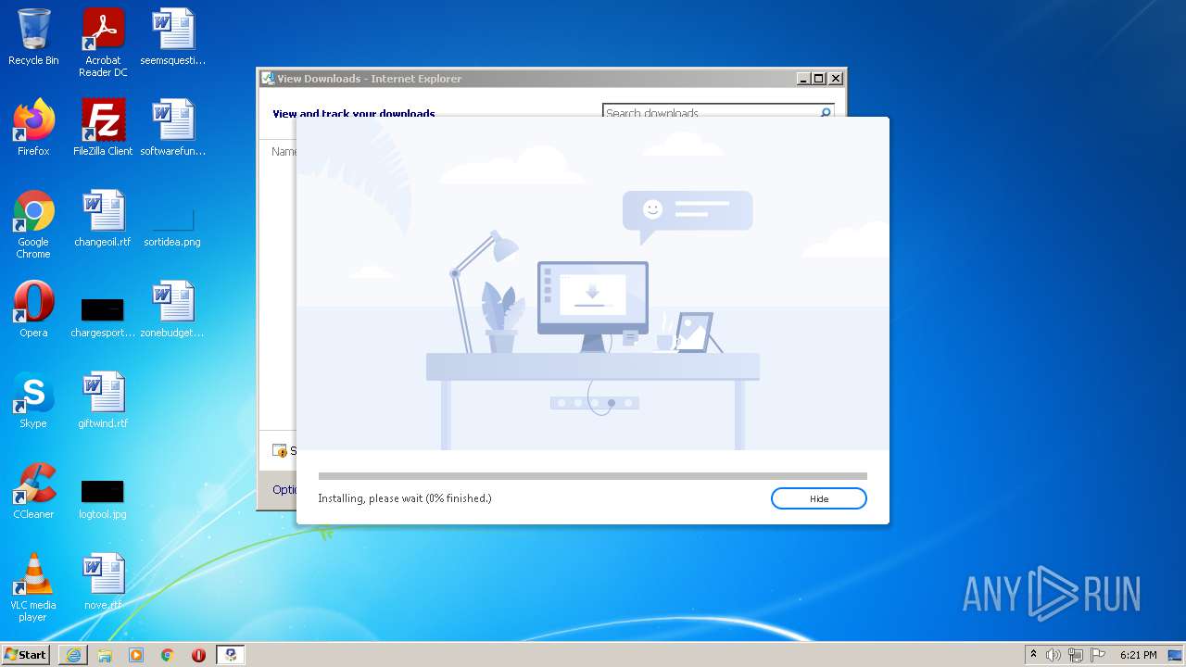
Task: Open Acrobat Reader DC shortcut
Action: pos(103,43)
